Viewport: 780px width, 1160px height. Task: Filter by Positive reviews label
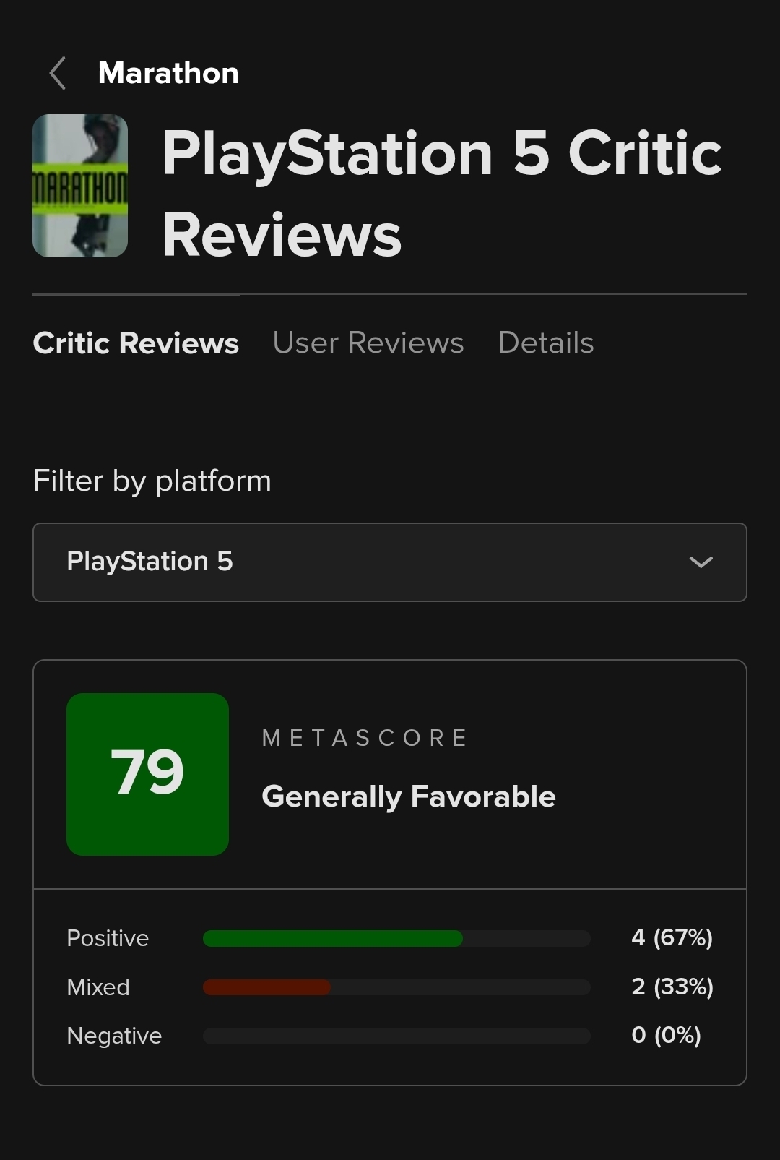(108, 938)
